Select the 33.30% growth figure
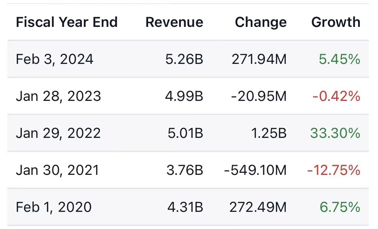 [x=335, y=133]
